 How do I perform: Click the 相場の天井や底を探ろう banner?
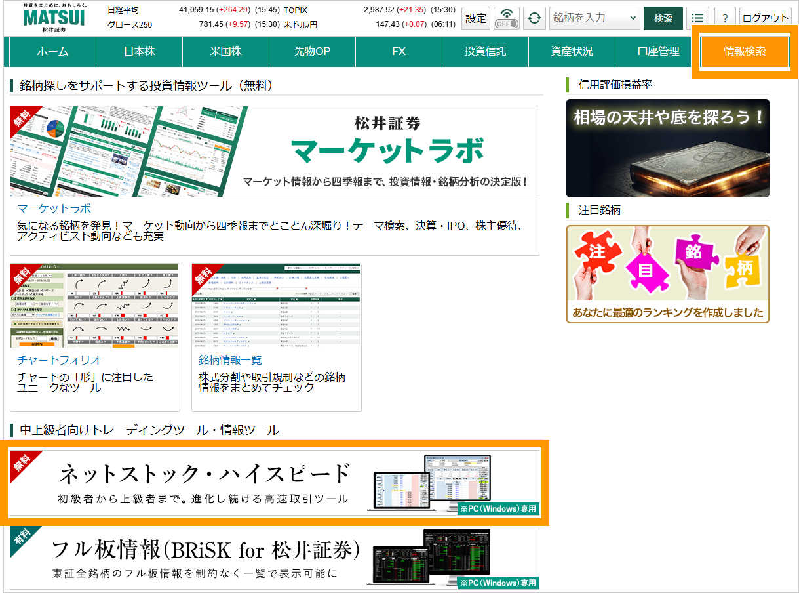point(668,148)
